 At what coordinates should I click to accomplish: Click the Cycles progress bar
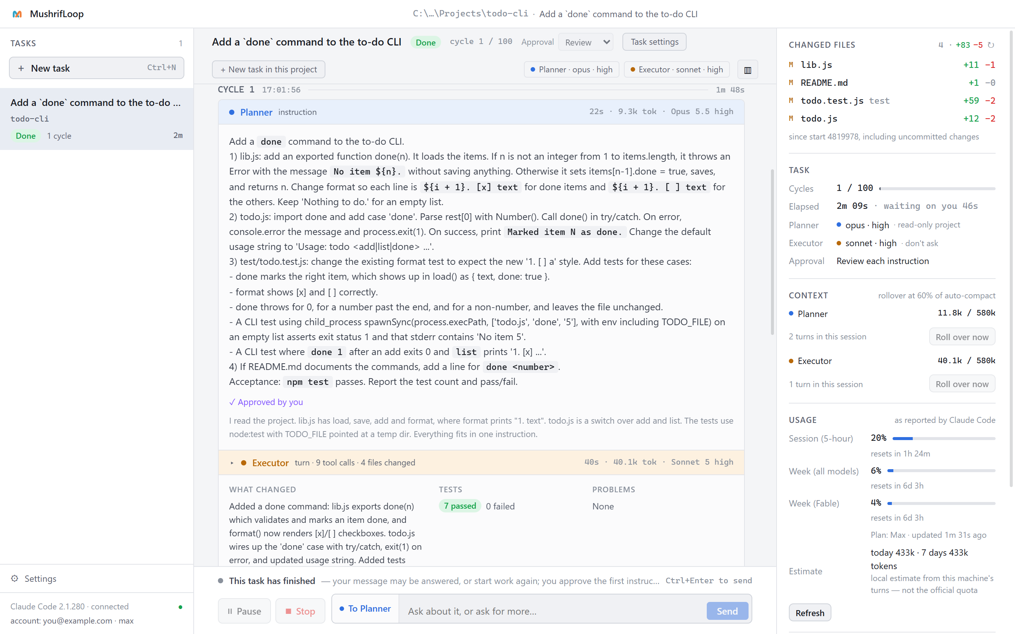pyautogui.click(x=937, y=189)
